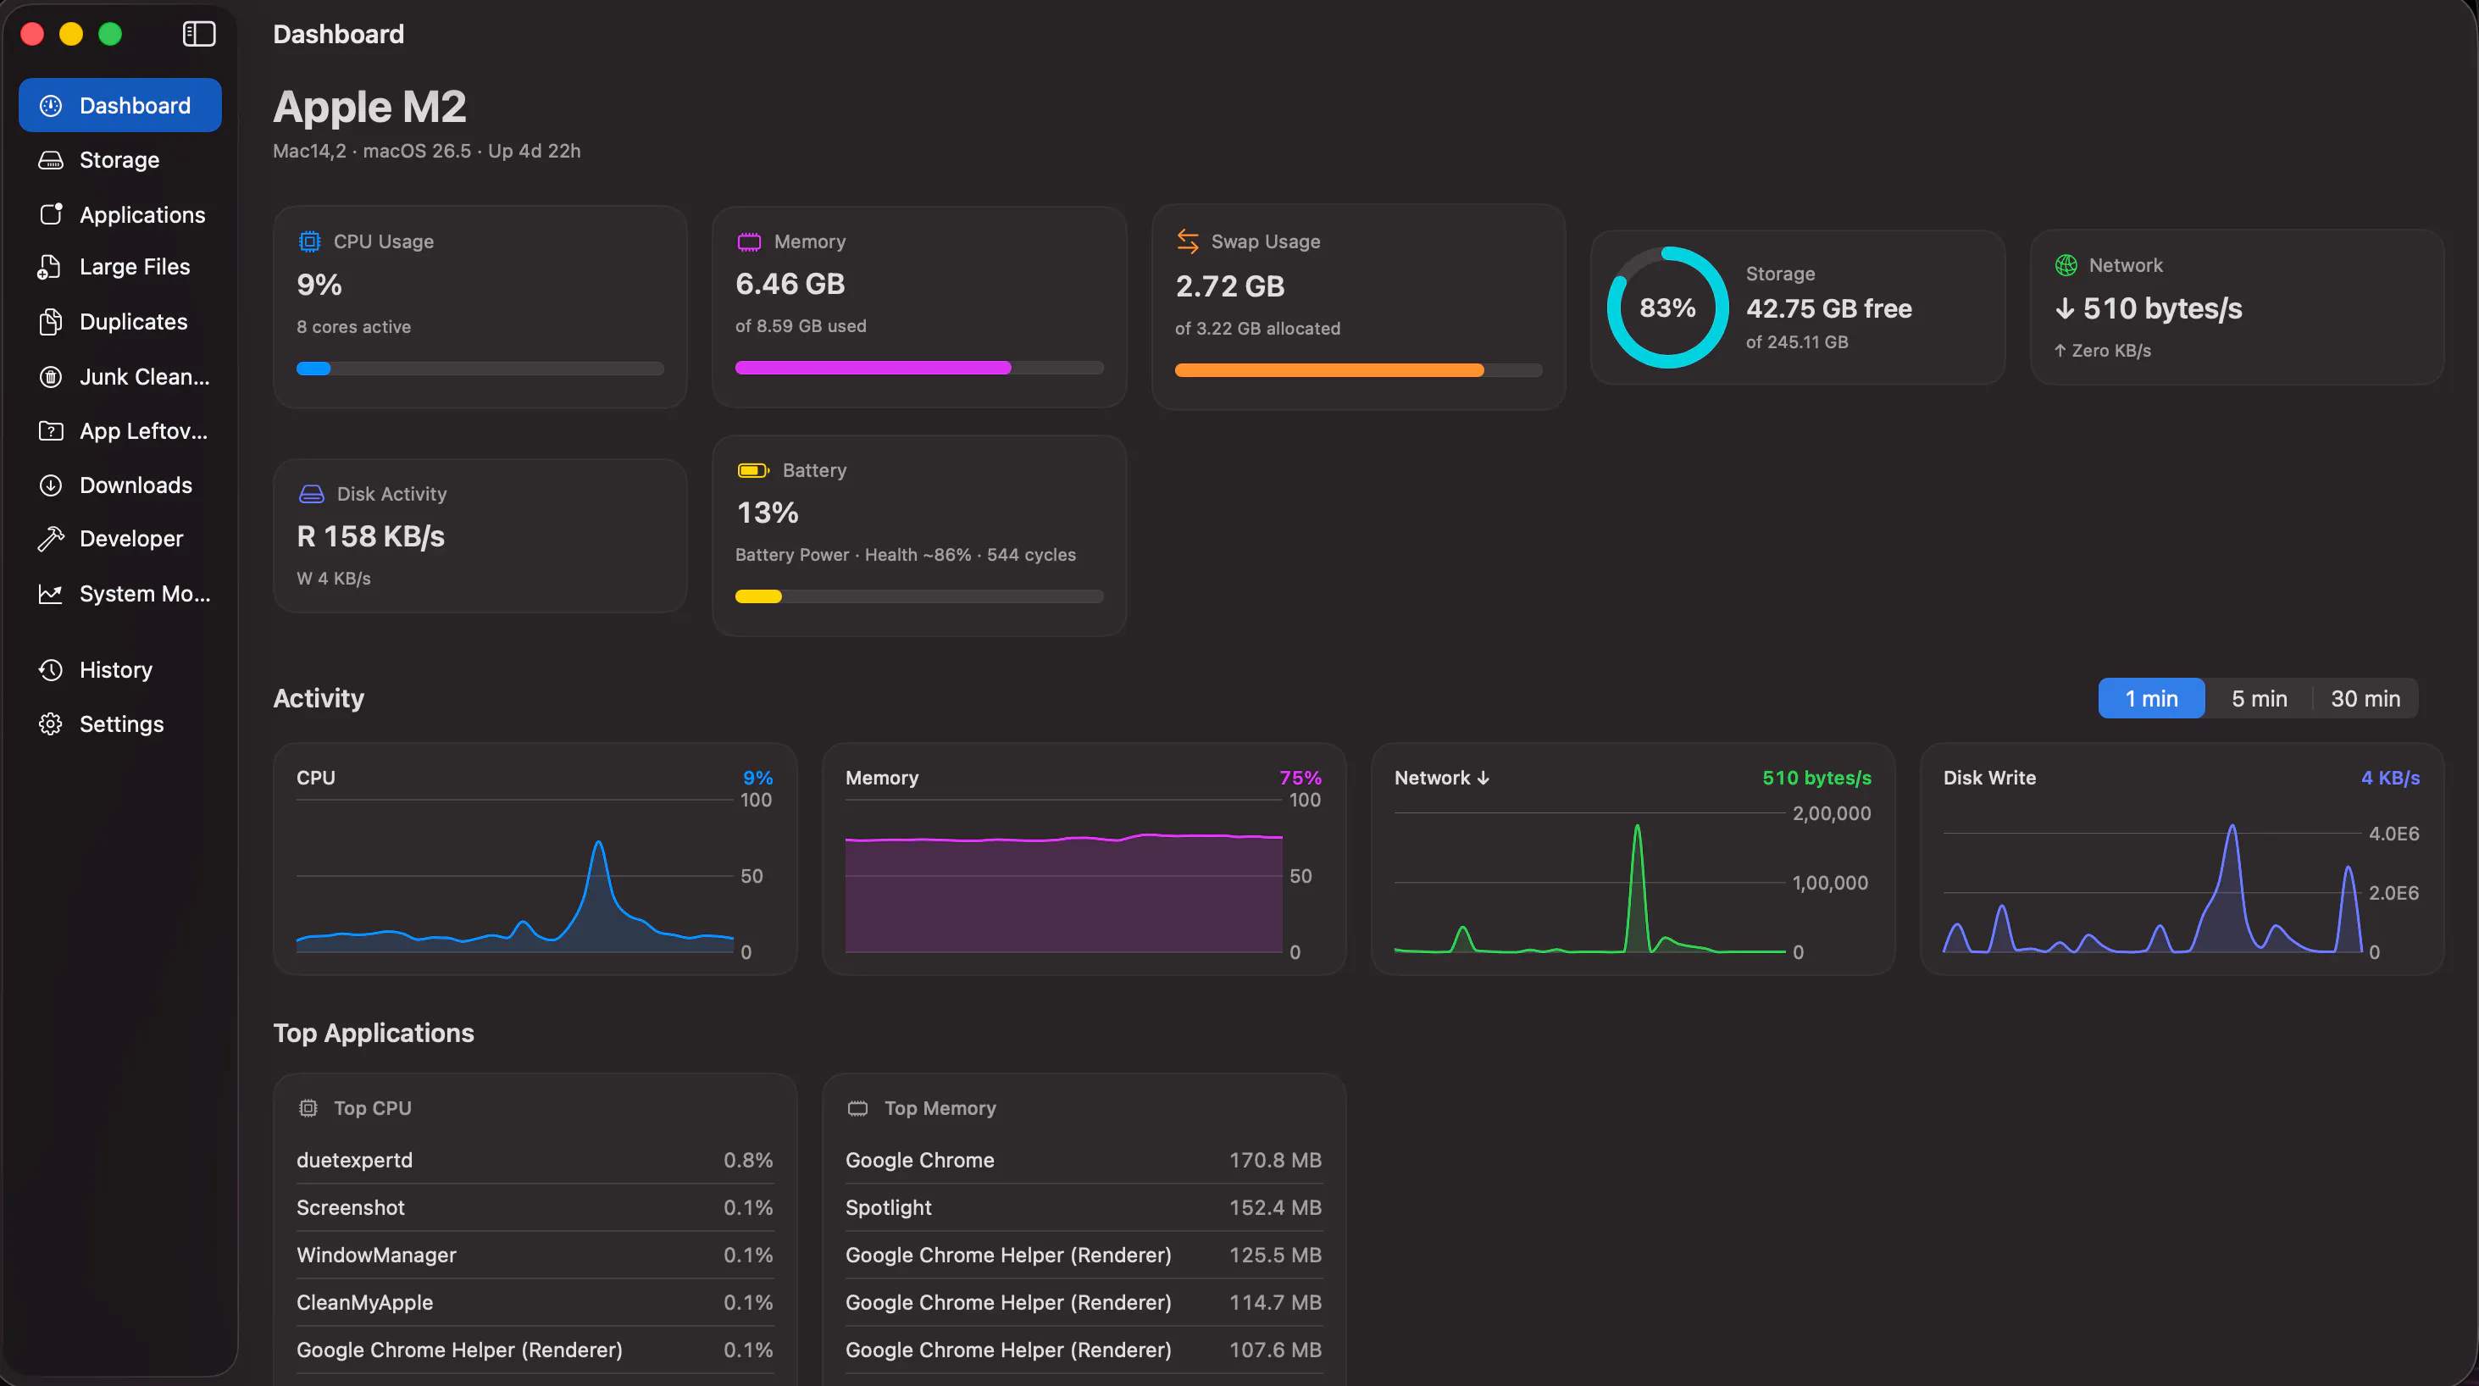This screenshot has height=1386, width=2479.
Task: Click the Storage drive icon in sidebar
Action: point(51,161)
